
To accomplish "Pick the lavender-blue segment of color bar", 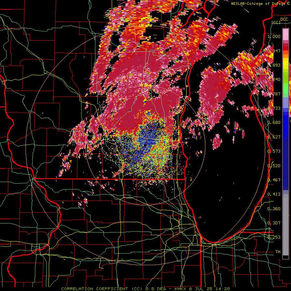I will point(286,102).
